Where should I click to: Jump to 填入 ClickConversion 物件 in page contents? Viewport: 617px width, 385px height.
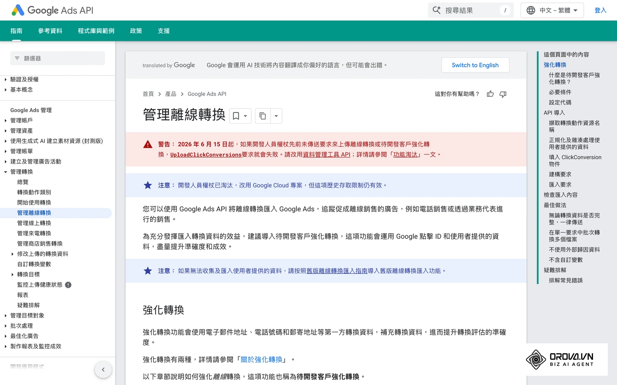[575, 161]
